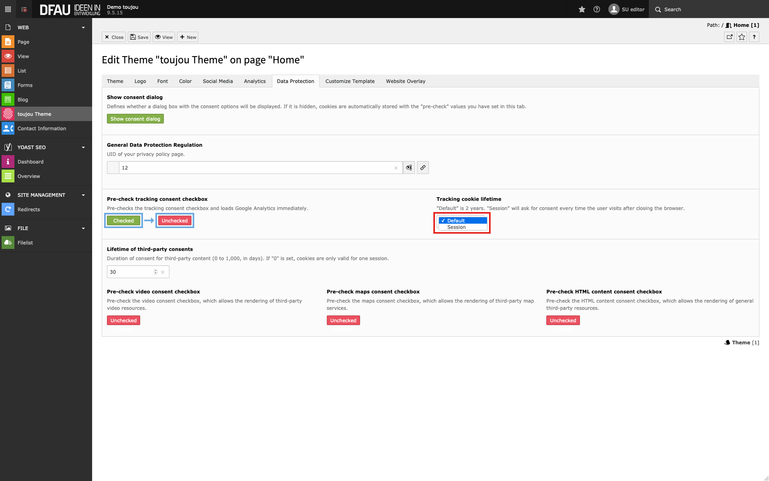The width and height of the screenshot is (769, 481).
Task: Click the application grid menu icon
Action: [8, 9]
